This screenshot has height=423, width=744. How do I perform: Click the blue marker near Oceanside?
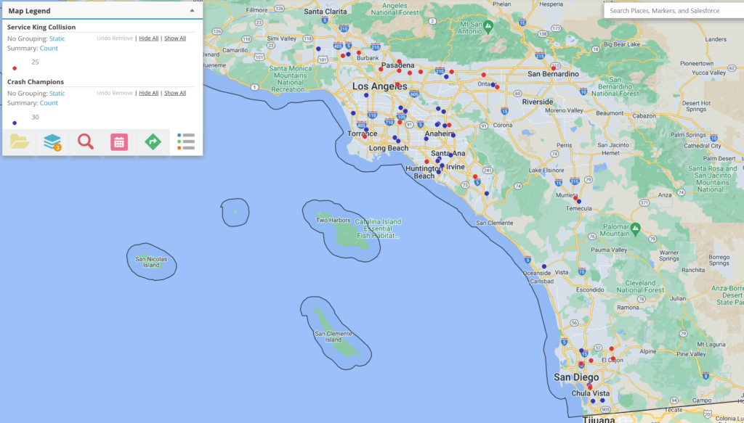544,266
